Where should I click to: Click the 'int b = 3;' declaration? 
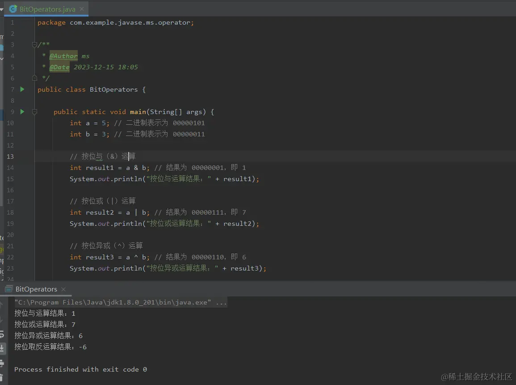click(89, 135)
